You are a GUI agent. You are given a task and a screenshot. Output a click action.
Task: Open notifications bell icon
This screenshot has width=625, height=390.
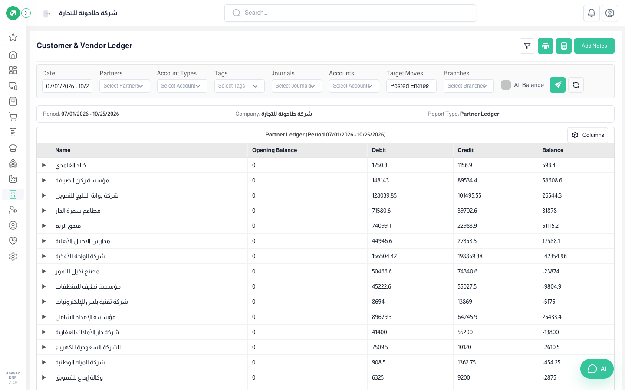(592, 13)
